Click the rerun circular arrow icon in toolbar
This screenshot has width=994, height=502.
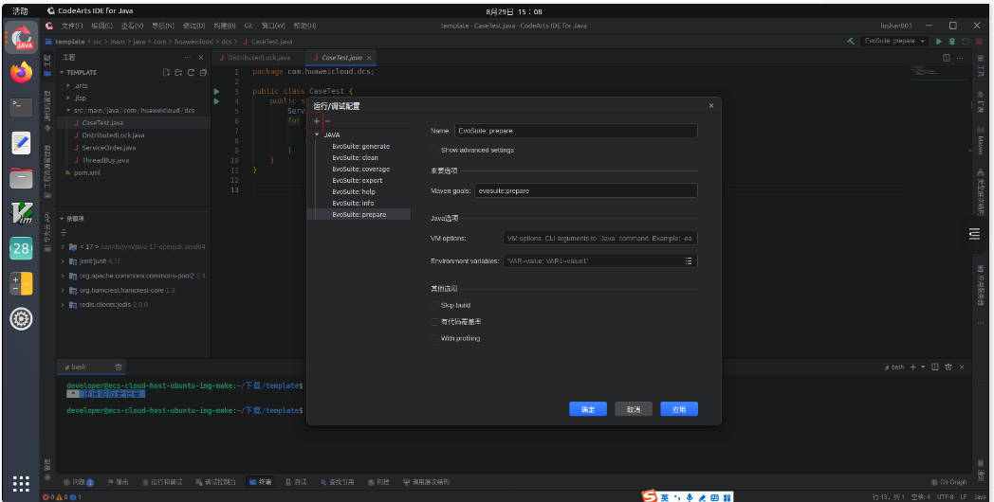click(966, 41)
